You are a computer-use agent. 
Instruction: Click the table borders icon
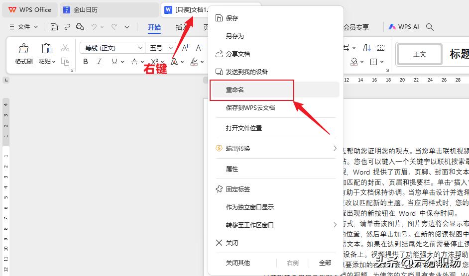(x=373, y=62)
